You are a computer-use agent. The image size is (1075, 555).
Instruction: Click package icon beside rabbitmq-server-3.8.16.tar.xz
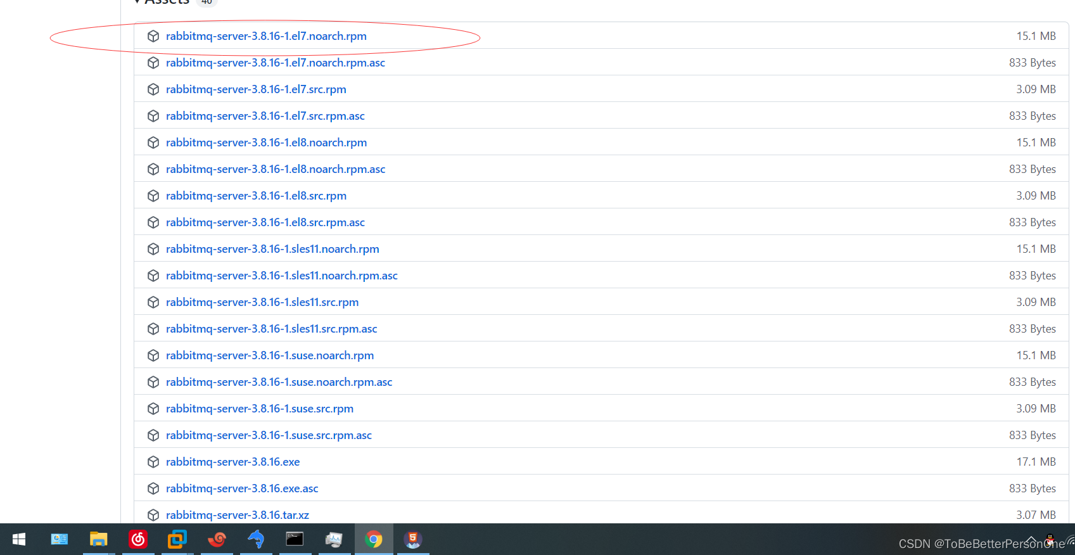click(153, 515)
